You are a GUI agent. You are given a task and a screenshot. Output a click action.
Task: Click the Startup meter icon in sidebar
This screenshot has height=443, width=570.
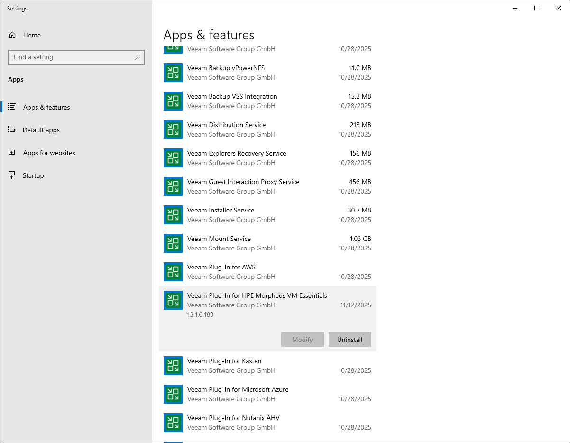(11, 175)
